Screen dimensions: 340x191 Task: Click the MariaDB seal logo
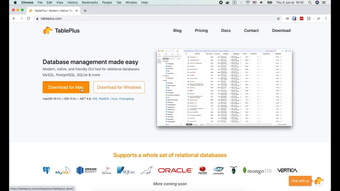147,171
